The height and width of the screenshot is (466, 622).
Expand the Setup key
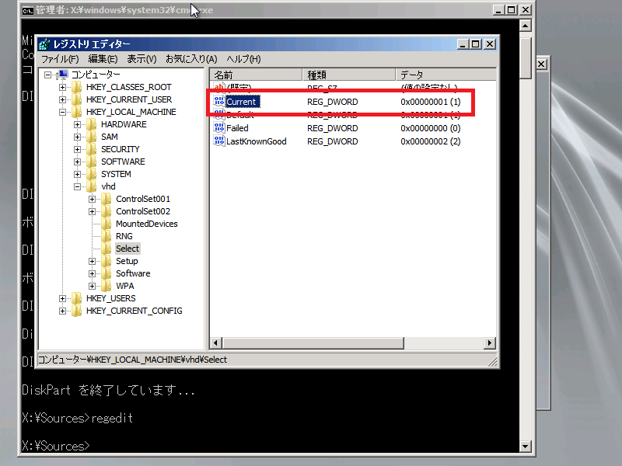(x=92, y=261)
